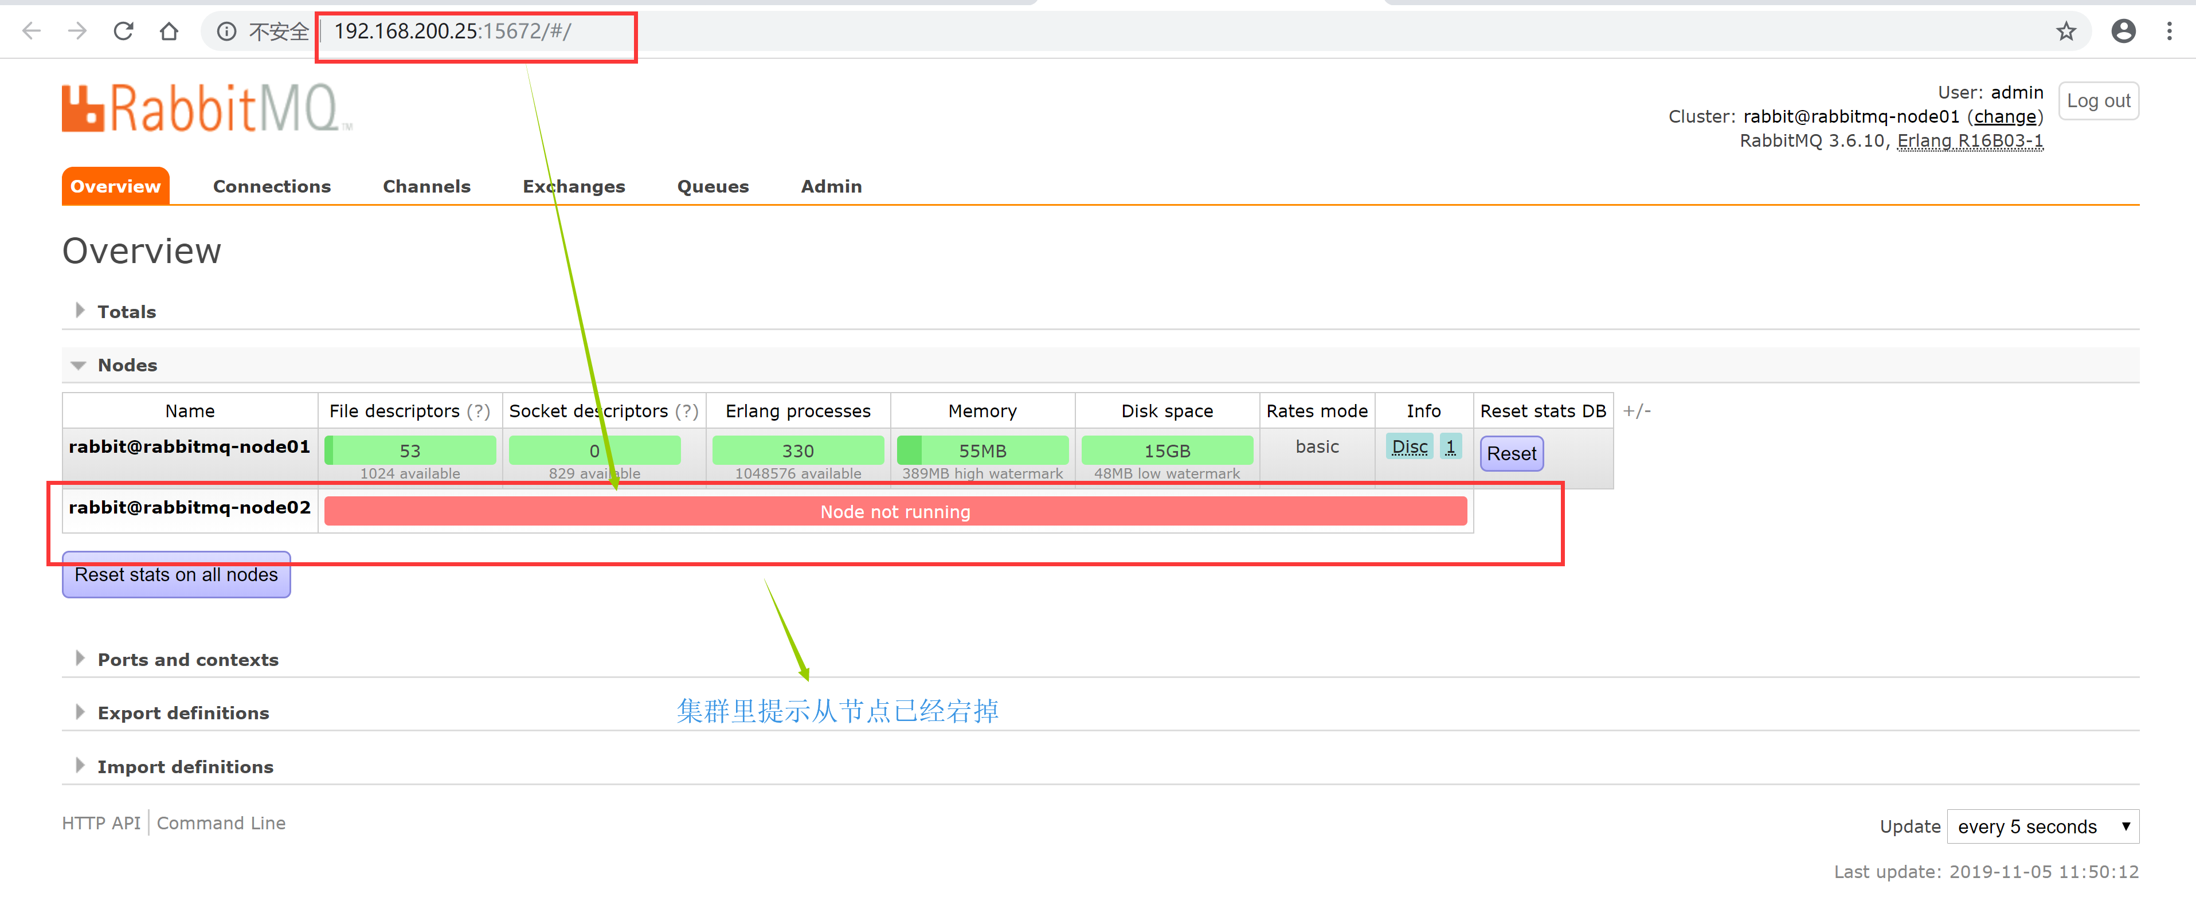Click the browser back arrow
This screenshot has height=913, width=2196.
point(32,32)
